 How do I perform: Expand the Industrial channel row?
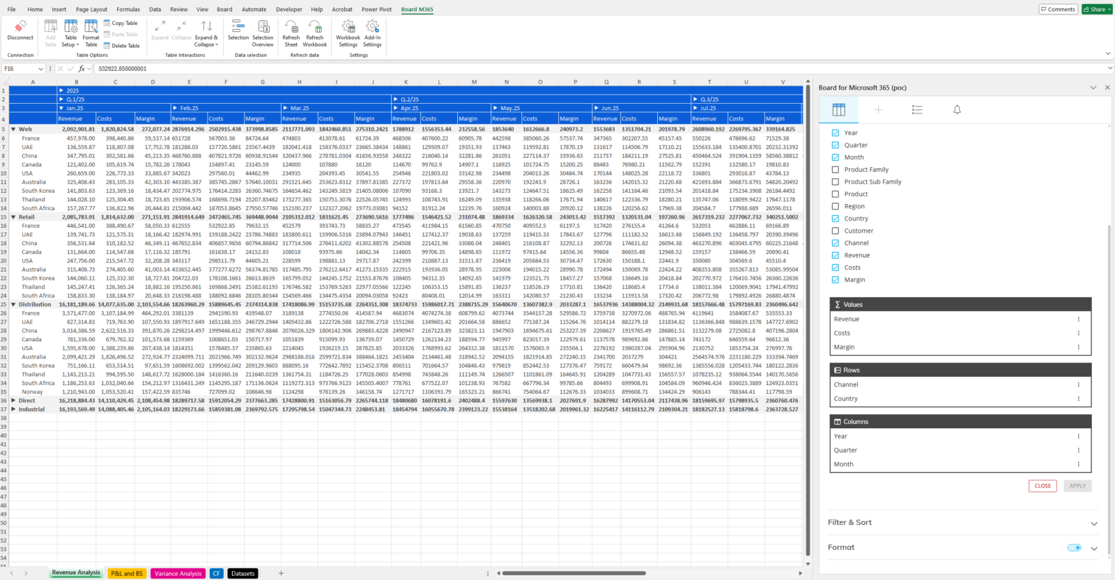(13, 409)
